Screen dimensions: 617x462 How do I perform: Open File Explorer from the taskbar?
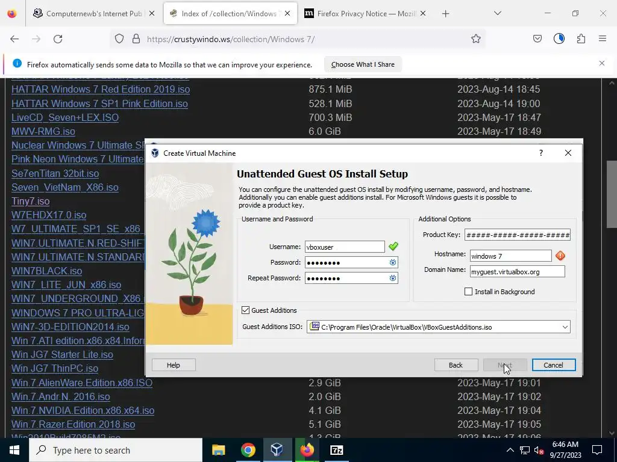[218, 450]
